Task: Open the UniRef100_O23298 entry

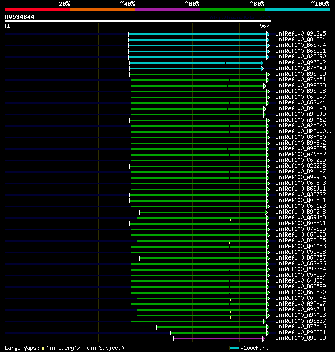Action: (300, 166)
